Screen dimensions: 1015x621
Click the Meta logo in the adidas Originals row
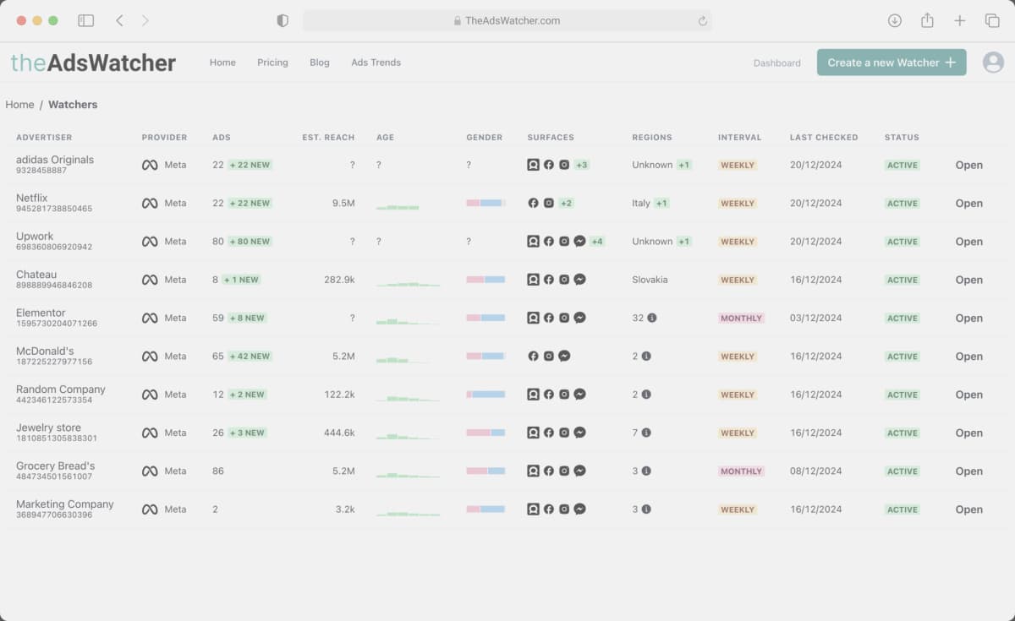[150, 165]
